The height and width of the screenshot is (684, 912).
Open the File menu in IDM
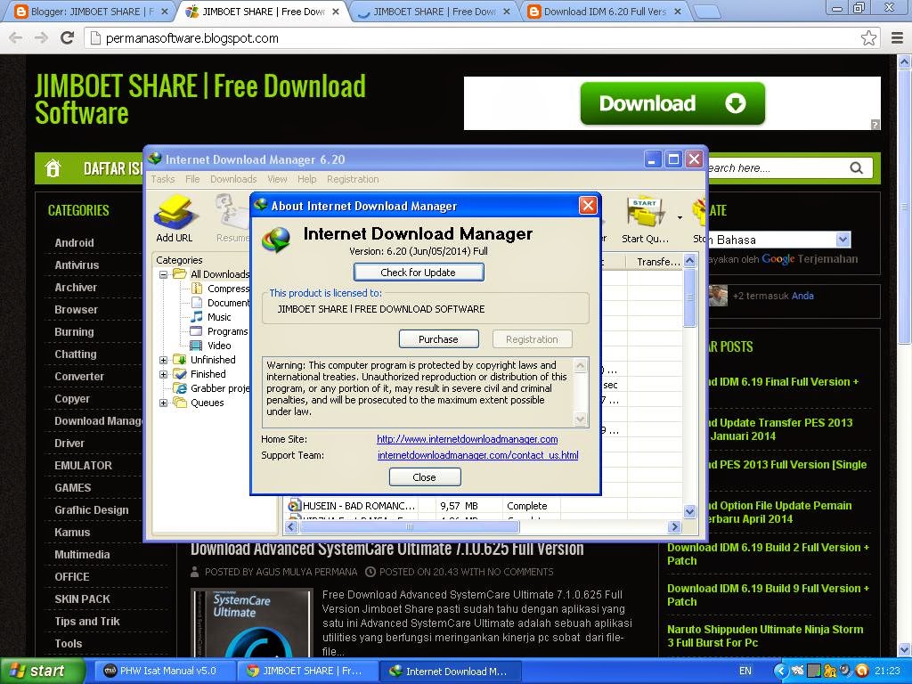[192, 179]
